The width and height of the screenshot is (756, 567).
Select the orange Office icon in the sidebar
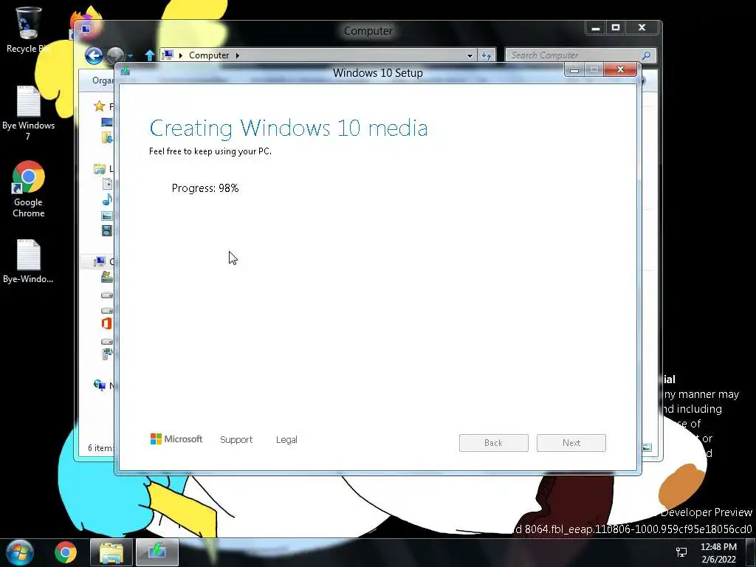point(107,323)
